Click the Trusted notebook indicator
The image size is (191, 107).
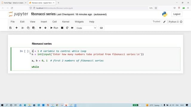[156, 22]
